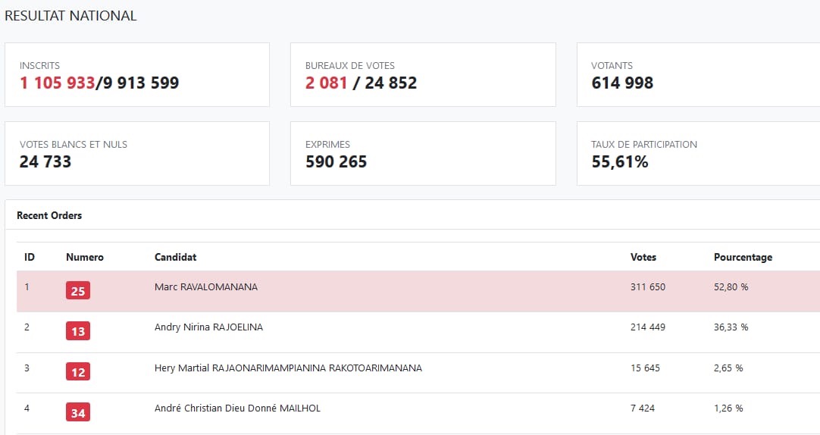Image resolution: width=820 pixels, height=435 pixels.
Task: Open the TAUX DE PARTICIPATION card
Action: click(699, 154)
